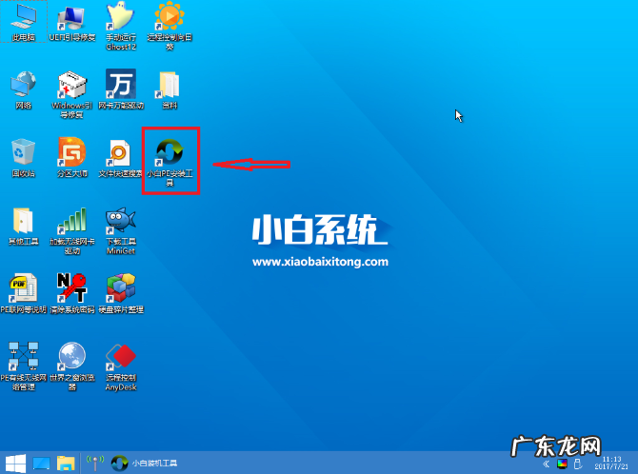Image resolution: width=638 pixels, height=474 pixels.
Task: Launch the AnyDesk remote control icon
Action: tap(120, 359)
